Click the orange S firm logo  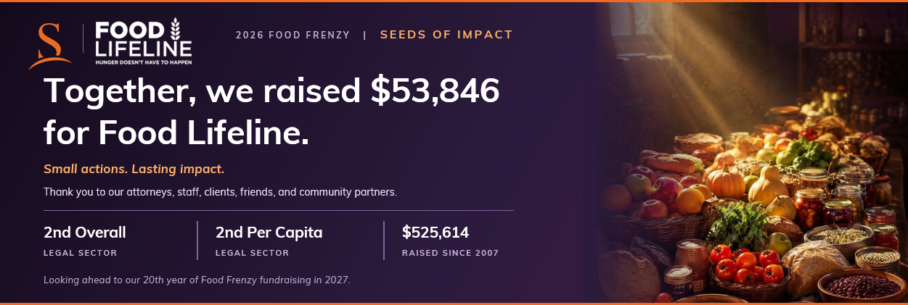pyautogui.click(x=49, y=46)
